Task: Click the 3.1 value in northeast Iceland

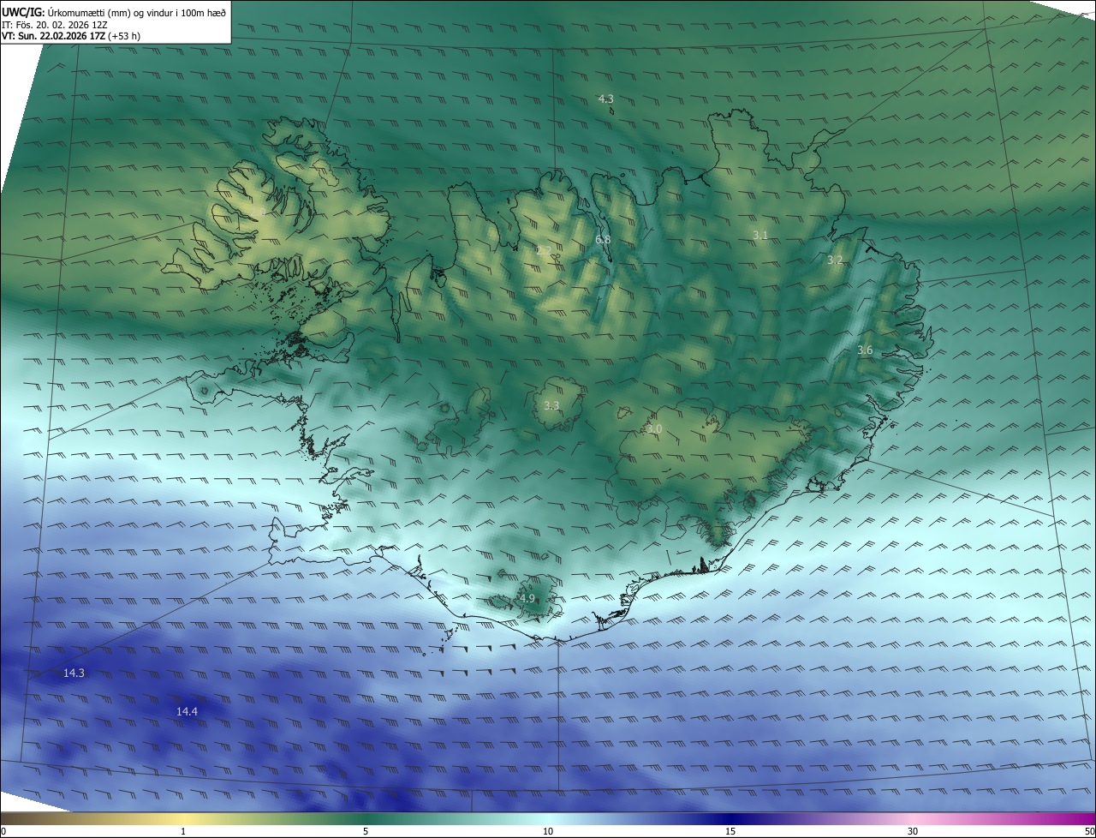Action: pyautogui.click(x=760, y=236)
